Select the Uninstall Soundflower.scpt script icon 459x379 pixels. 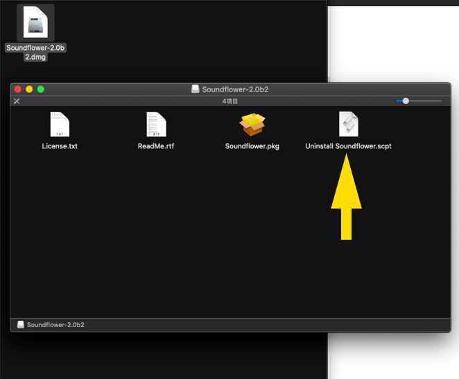point(348,124)
